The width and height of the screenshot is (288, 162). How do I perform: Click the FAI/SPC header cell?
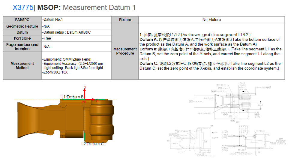(22, 19)
